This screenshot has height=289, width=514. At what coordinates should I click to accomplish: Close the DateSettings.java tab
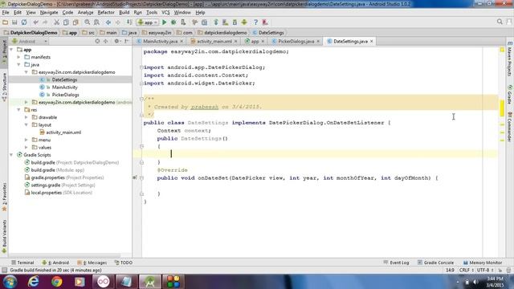point(371,41)
